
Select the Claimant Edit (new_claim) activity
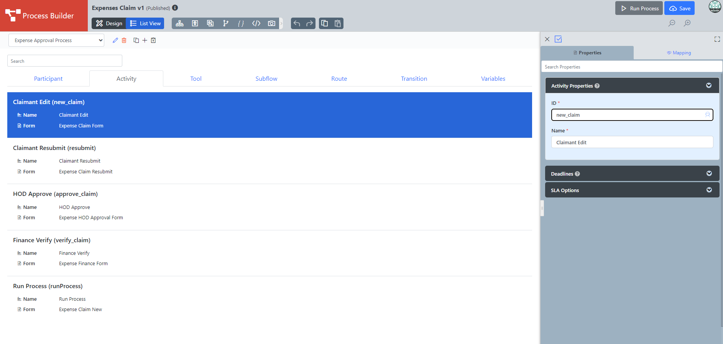click(269, 115)
